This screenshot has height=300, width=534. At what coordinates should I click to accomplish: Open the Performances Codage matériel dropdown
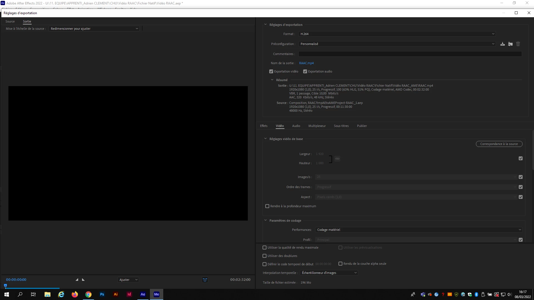click(419, 230)
